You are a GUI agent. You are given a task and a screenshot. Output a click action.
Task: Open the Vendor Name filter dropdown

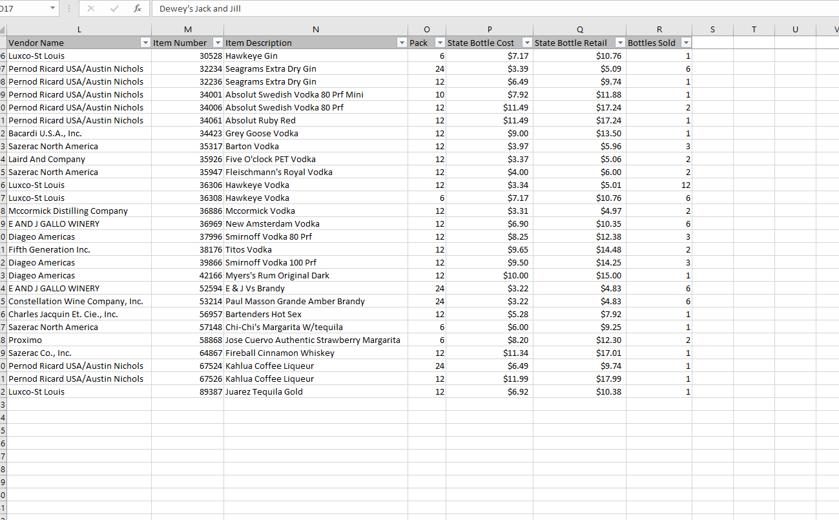[145, 43]
